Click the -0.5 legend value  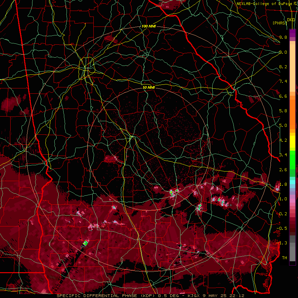pyautogui.click(x=282, y=228)
